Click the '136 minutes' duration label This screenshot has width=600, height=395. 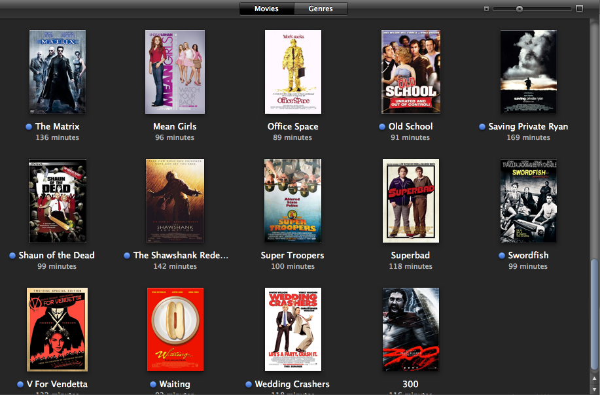click(x=58, y=137)
